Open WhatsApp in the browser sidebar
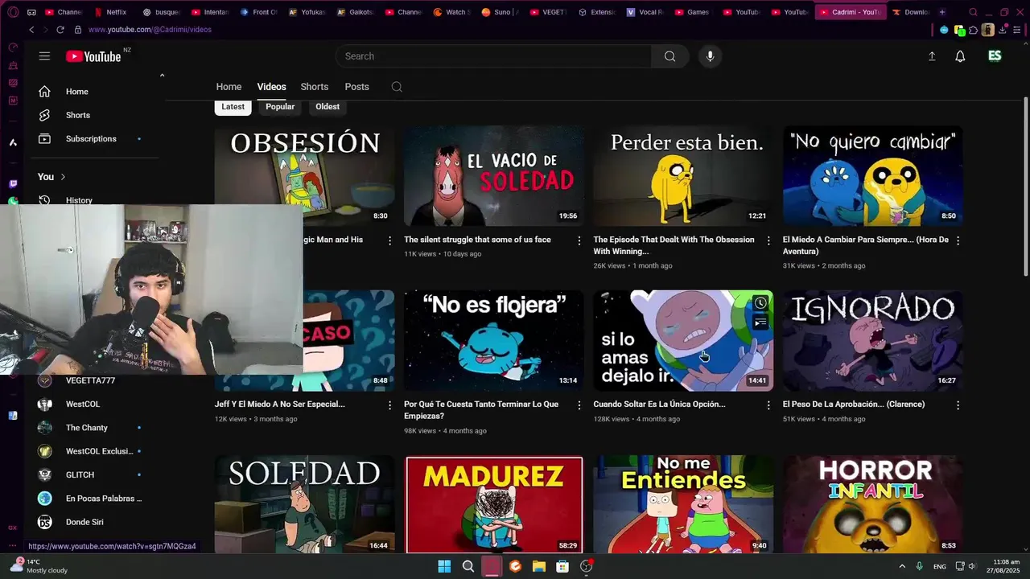The width and height of the screenshot is (1030, 579). pos(13,202)
